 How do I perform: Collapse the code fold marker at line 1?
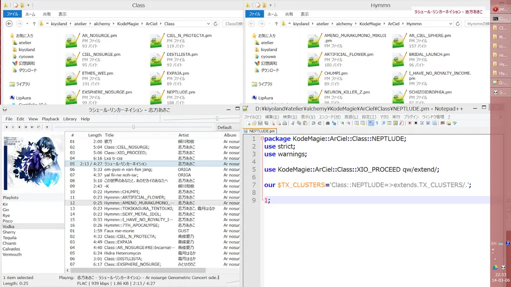(262, 139)
